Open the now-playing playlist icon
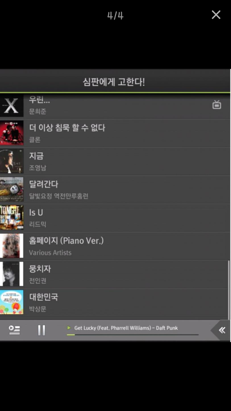Screen dimensions: 231x411 pyautogui.click(x=14, y=330)
